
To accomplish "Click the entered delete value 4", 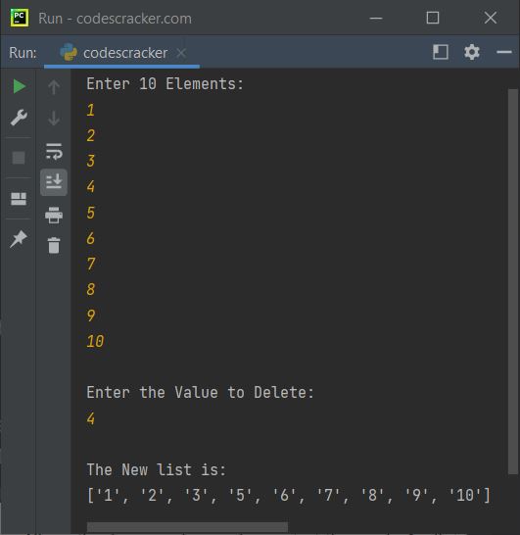I will (91, 418).
